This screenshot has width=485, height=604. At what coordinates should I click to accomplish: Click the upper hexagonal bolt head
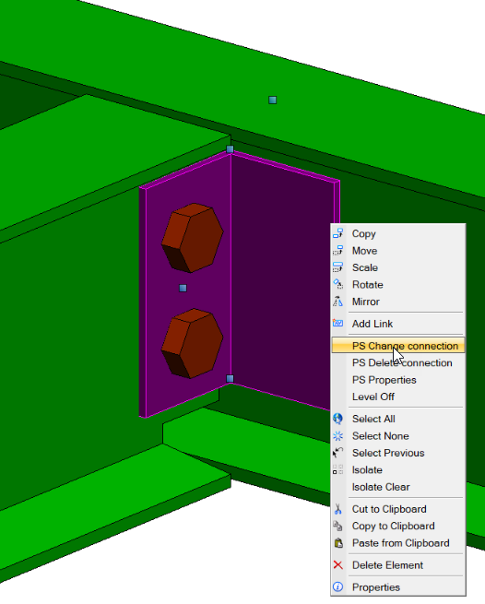(192, 238)
